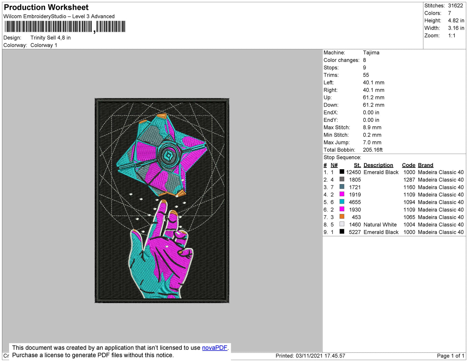The height and width of the screenshot is (362, 468).
Task: Click the thread code "1160"
Action: [x=409, y=187]
